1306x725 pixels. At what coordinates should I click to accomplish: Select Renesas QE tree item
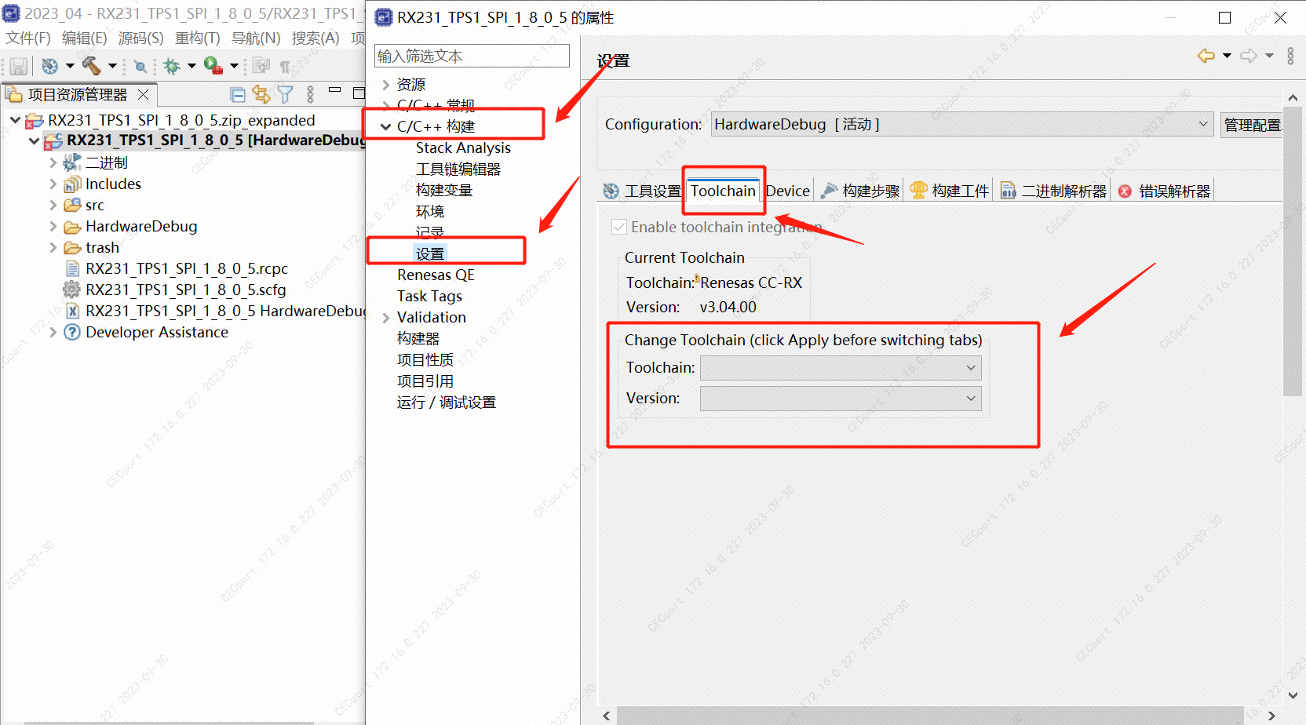(x=436, y=275)
